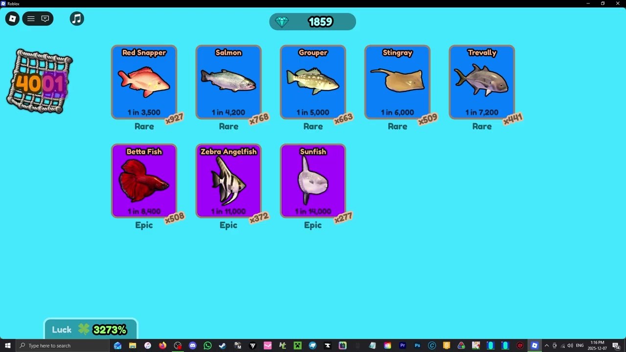The image size is (626, 352).
Task: Click the Epic label under Betta Fish
Action: click(x=144, y=225)
